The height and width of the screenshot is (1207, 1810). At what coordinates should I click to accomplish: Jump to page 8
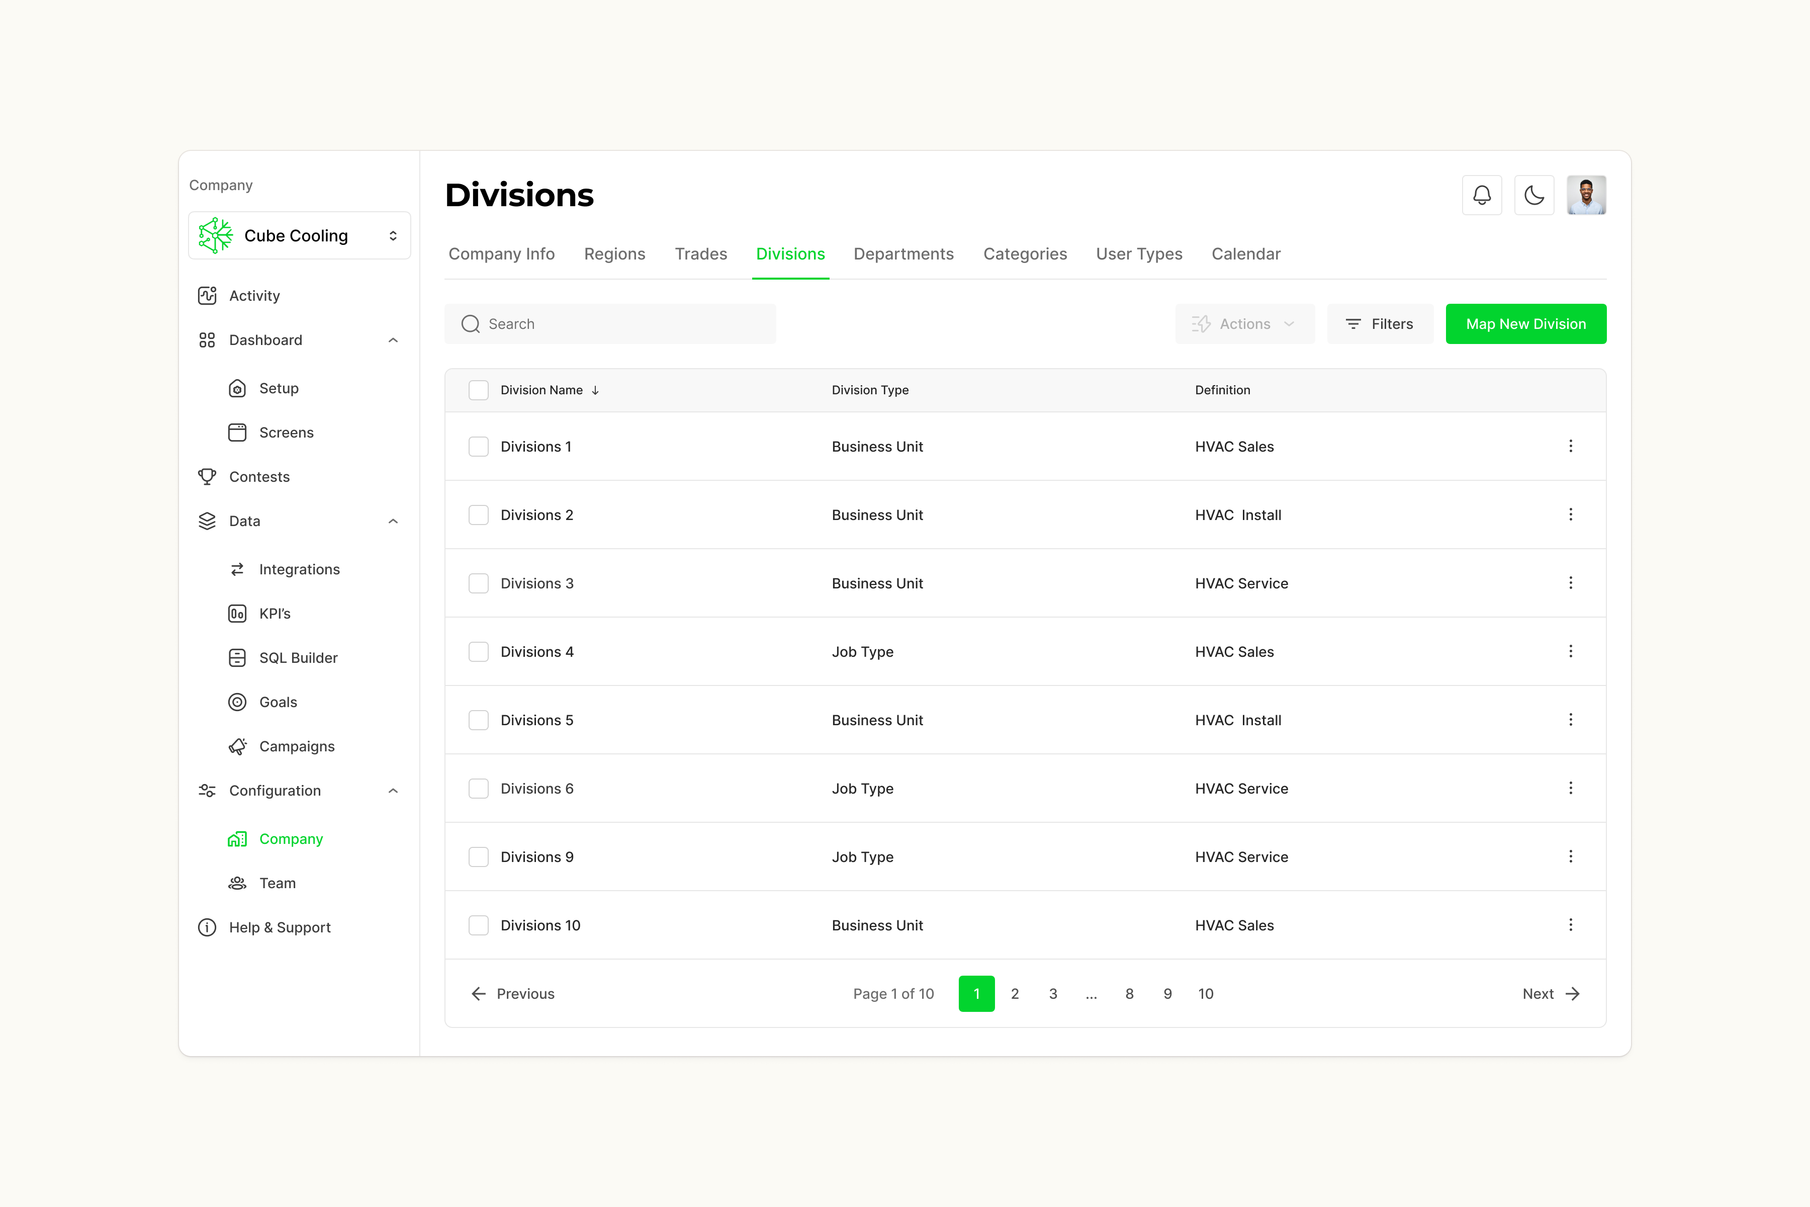pos(1130,994)
